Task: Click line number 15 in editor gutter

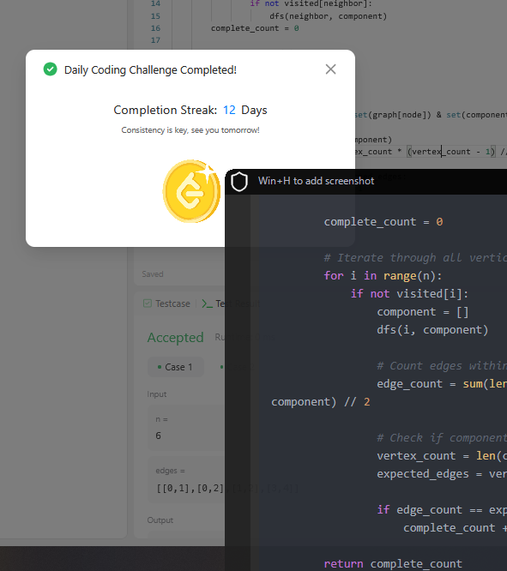Action: point(155,16)
